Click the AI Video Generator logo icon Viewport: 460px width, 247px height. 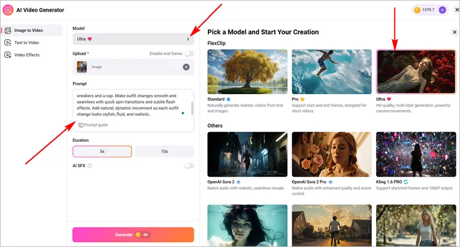8,10
